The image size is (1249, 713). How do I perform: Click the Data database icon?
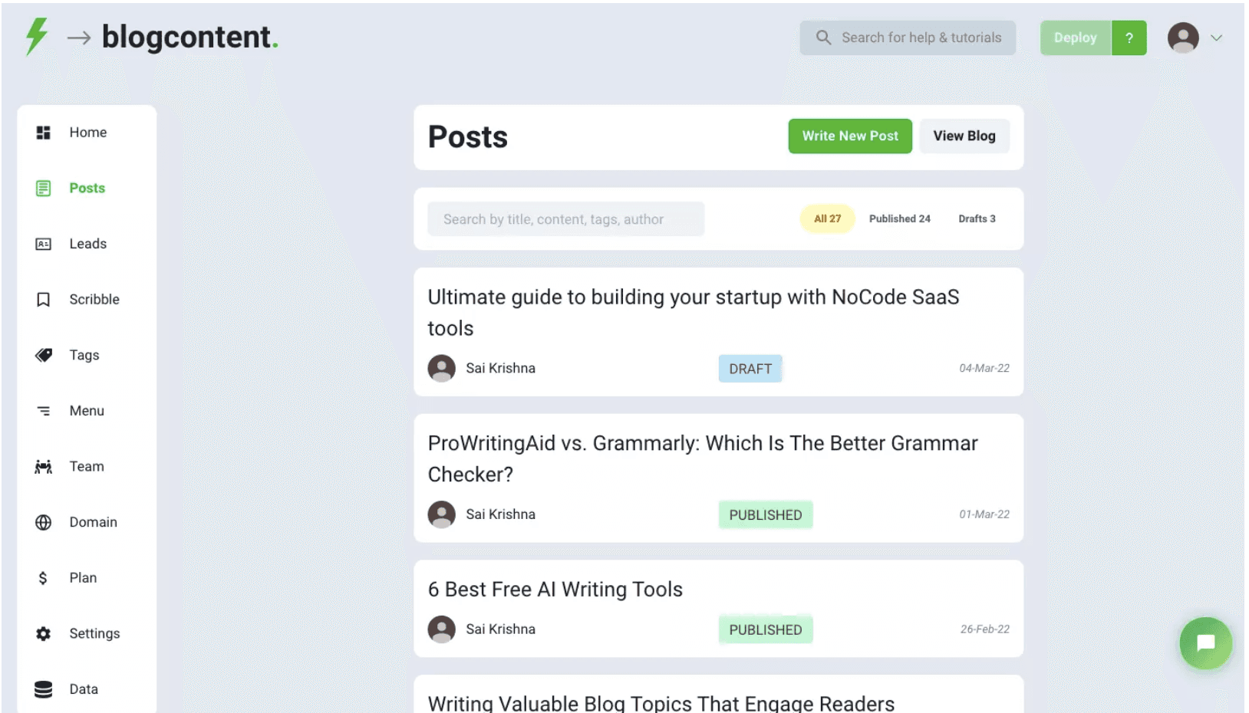pyautogui.click(x=44, y=689)
